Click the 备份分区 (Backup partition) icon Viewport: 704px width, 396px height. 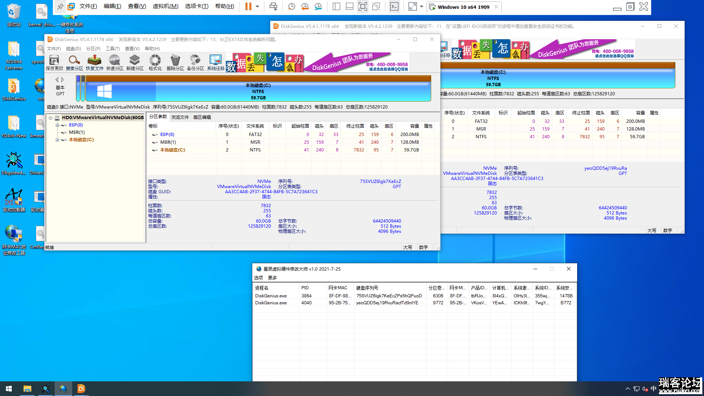pos(195,62)
